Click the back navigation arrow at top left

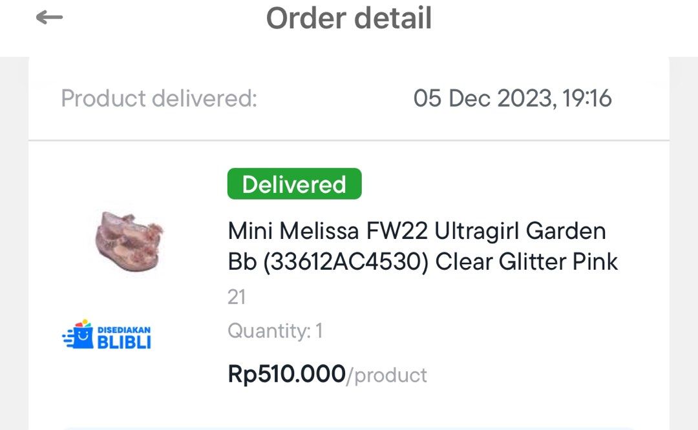[x=48, y=18]
